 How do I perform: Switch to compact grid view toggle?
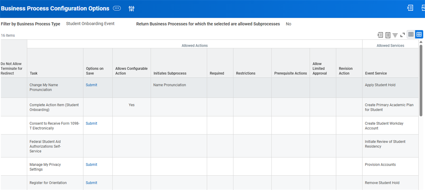[x=411, y=34]
